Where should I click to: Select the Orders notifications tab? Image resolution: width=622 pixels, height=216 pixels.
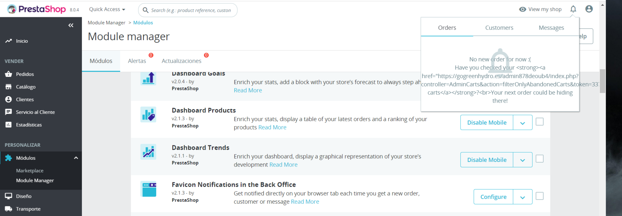pyautogui.click(x=447, y=28)
